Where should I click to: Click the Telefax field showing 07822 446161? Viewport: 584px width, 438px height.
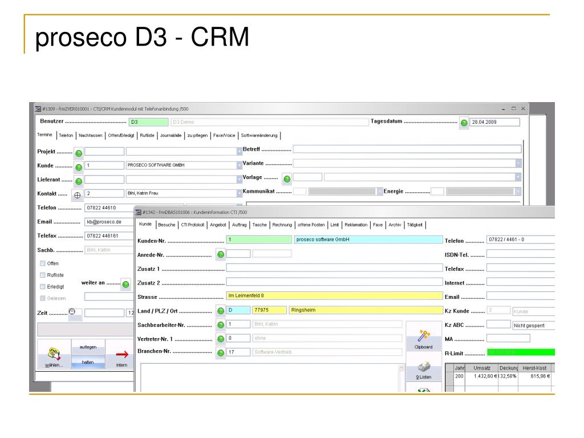click(109, 236)
